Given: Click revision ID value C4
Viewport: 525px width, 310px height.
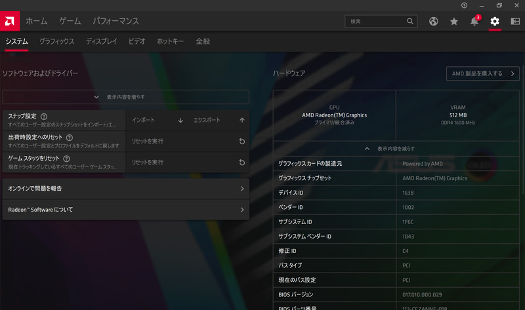Looking at the screenshot, I should (405, 251).
